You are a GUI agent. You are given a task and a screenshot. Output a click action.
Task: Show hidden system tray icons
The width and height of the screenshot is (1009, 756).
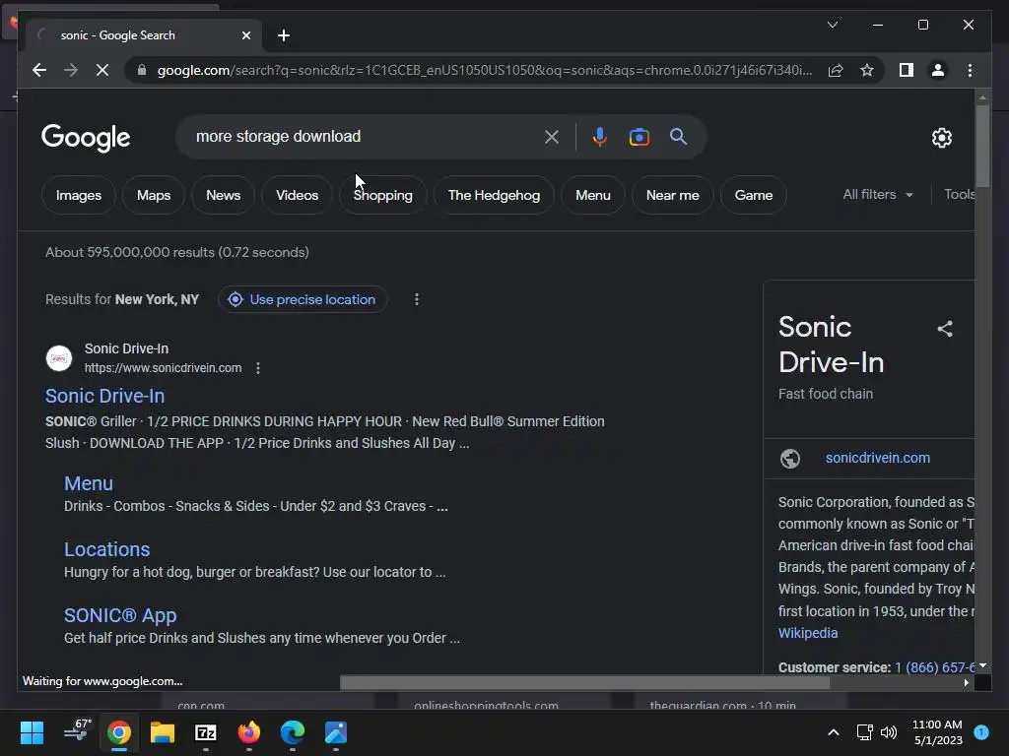coord(833,732)
